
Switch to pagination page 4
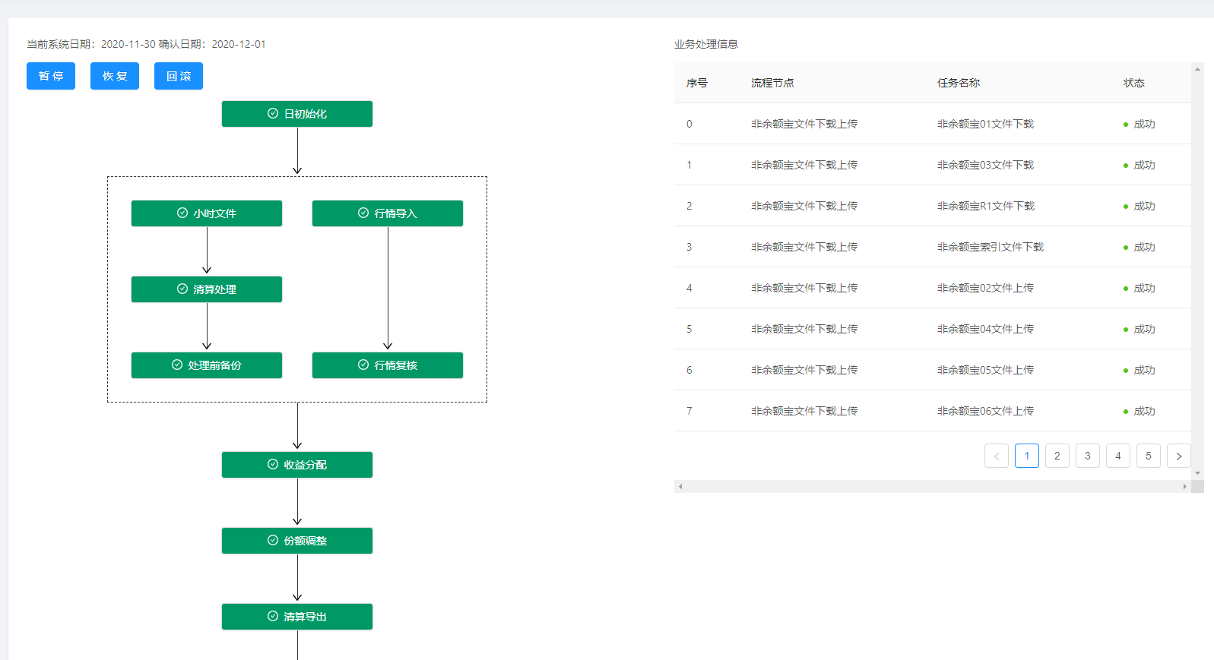click(1118, 456)
